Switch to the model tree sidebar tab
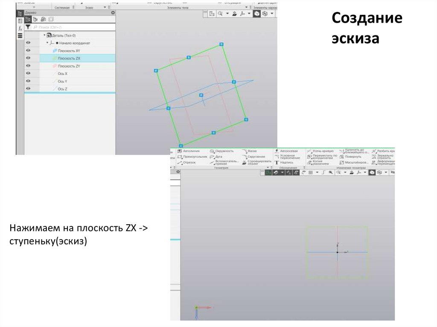The image size is (437, 327). pyautogui.click(x=20, y=14)
